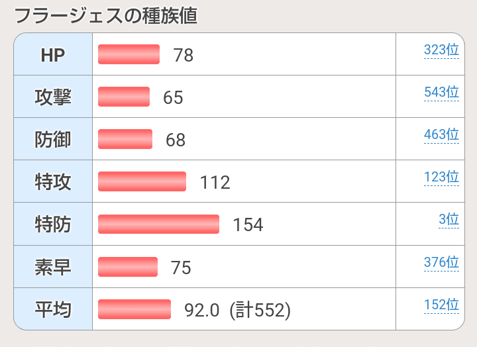Click the 素早 row label
This screenshot has width=477, height=347.
(53, 267)
